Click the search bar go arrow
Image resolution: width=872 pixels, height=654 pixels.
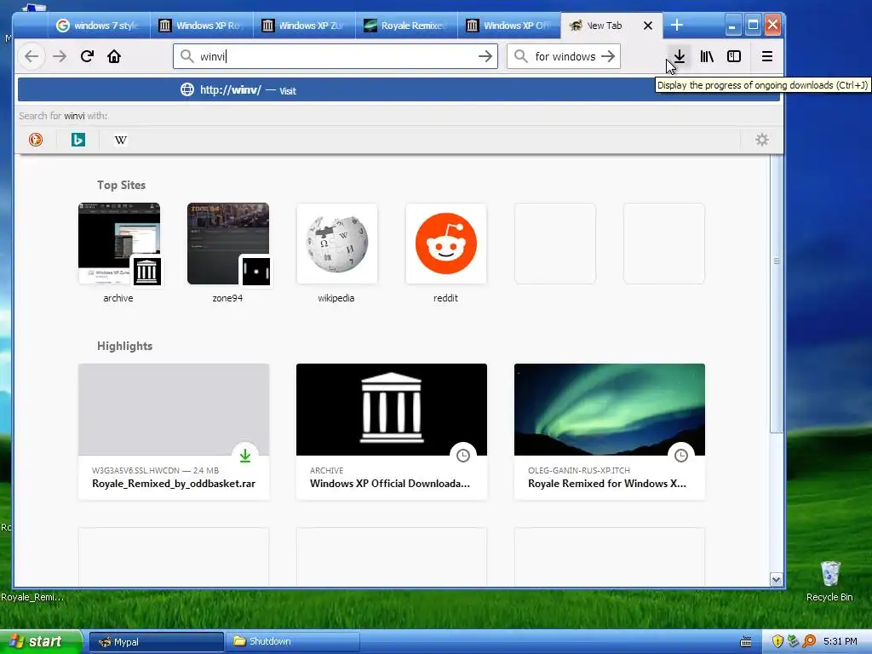click(x=608, y=56)
